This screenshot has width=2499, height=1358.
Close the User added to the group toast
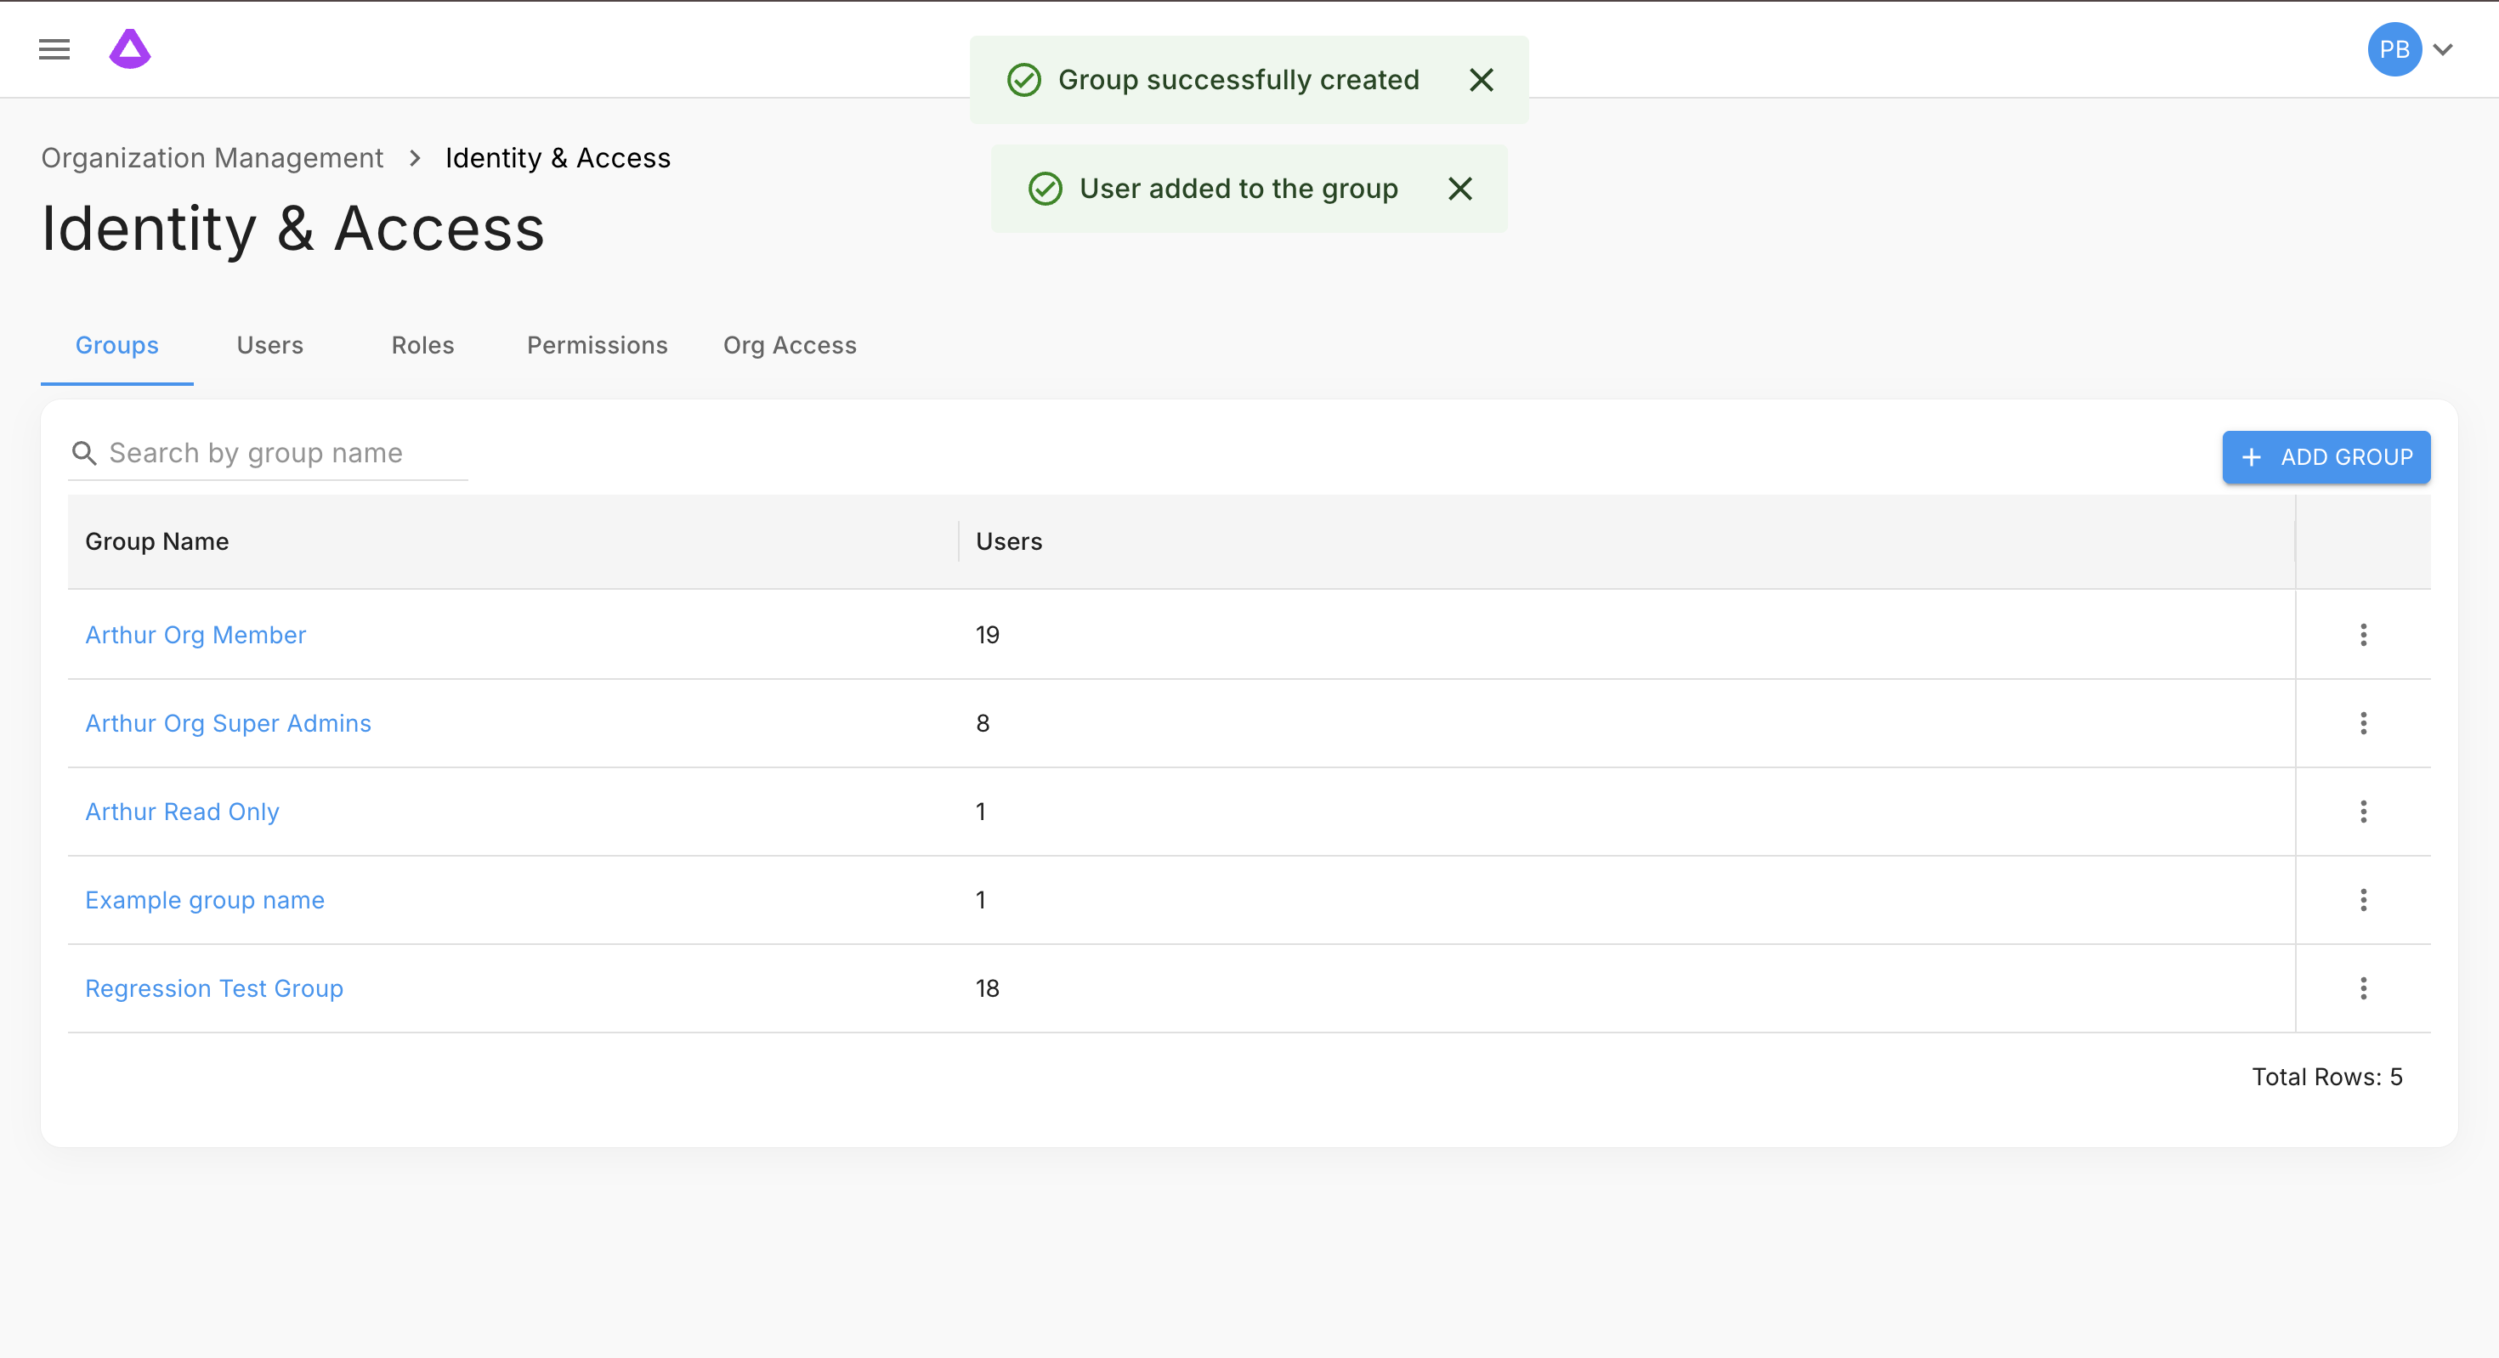(x=1459, y=188)
